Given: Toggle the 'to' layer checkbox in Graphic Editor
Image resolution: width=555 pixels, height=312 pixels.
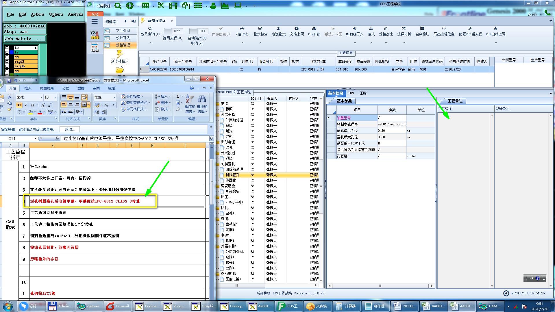Looking at the screenshot, I should (x=7, y=48).
